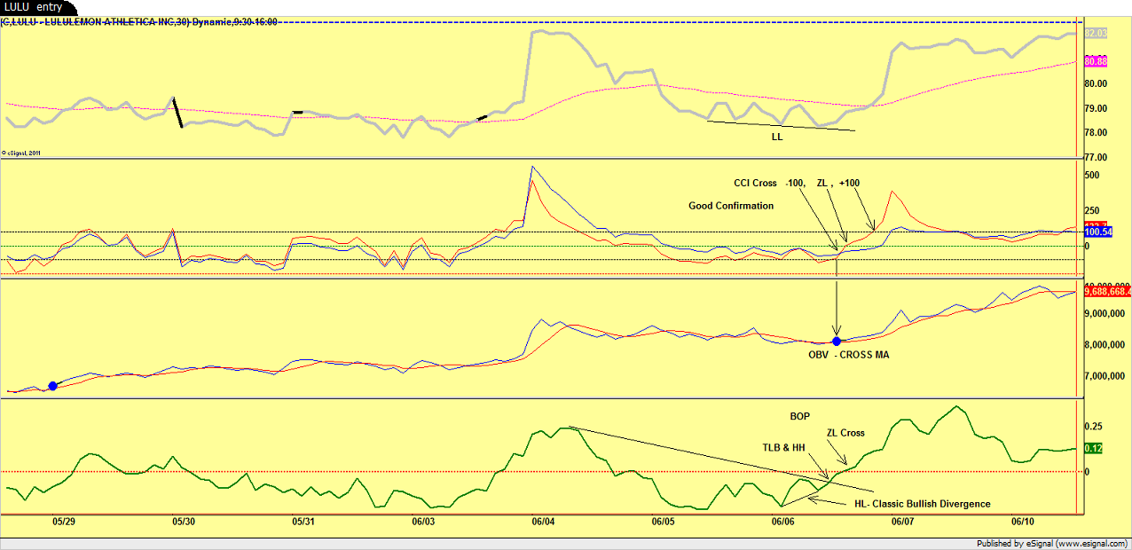Select the 'TLB & HH' annotation

pos(783,449)
